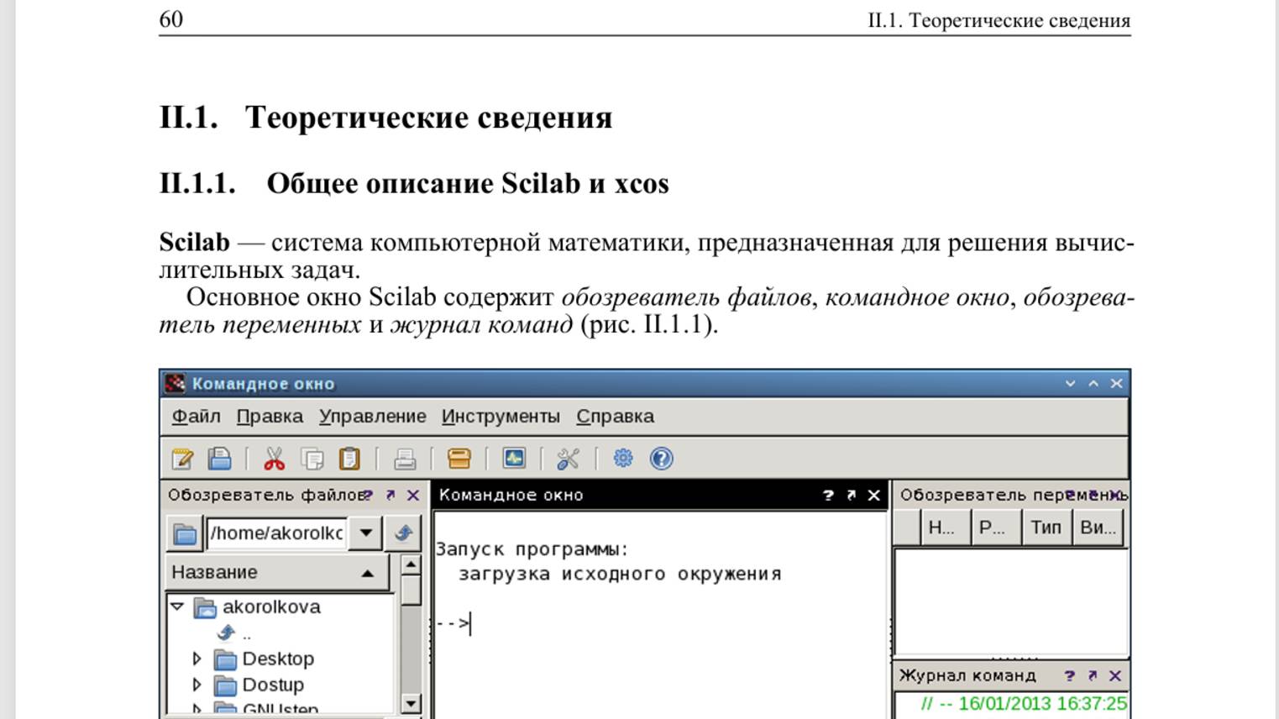Click the /home/akorolko path field
This screenshot has width=1279, height=719.
coord(277,533)
